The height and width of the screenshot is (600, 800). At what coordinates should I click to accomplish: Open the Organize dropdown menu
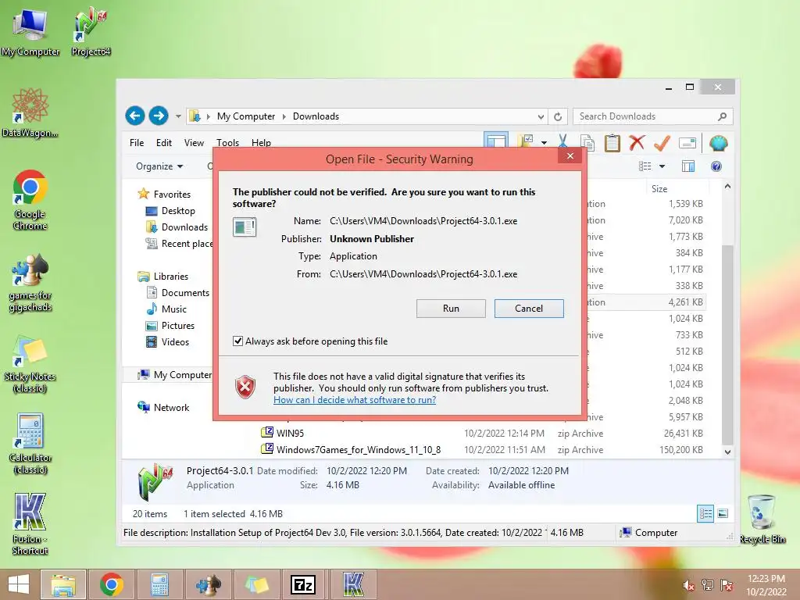click(x=159, y=166)
